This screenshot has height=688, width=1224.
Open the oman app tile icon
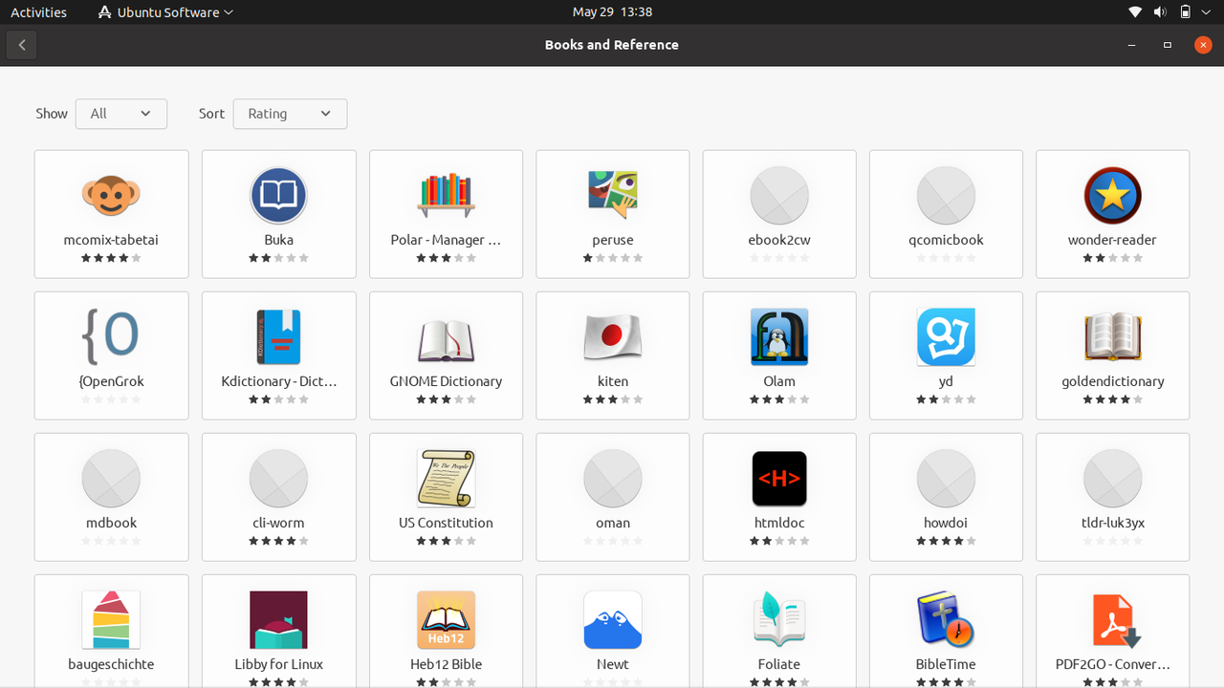click(x=613, y=478)
